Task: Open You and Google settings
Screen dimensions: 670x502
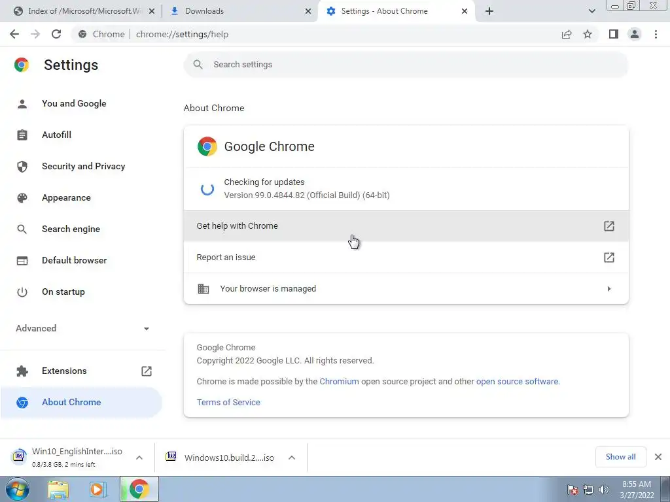Action: pos(74,103)
